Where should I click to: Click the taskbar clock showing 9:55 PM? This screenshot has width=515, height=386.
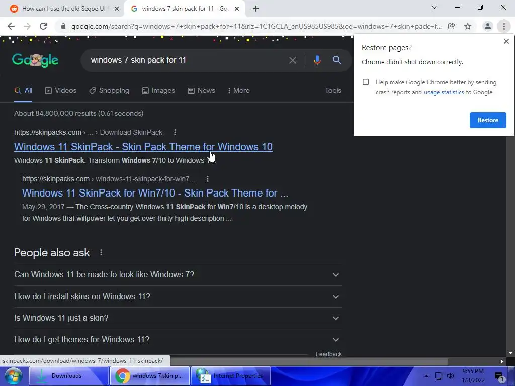point(473,376)
